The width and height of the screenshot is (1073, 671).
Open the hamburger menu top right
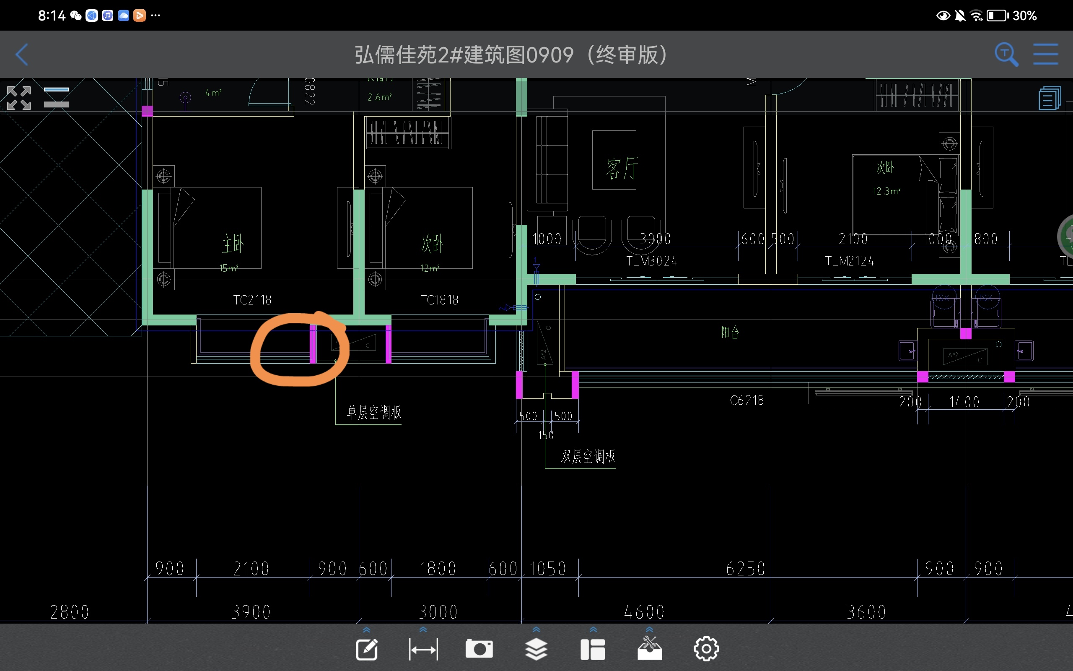[1045, 55]
